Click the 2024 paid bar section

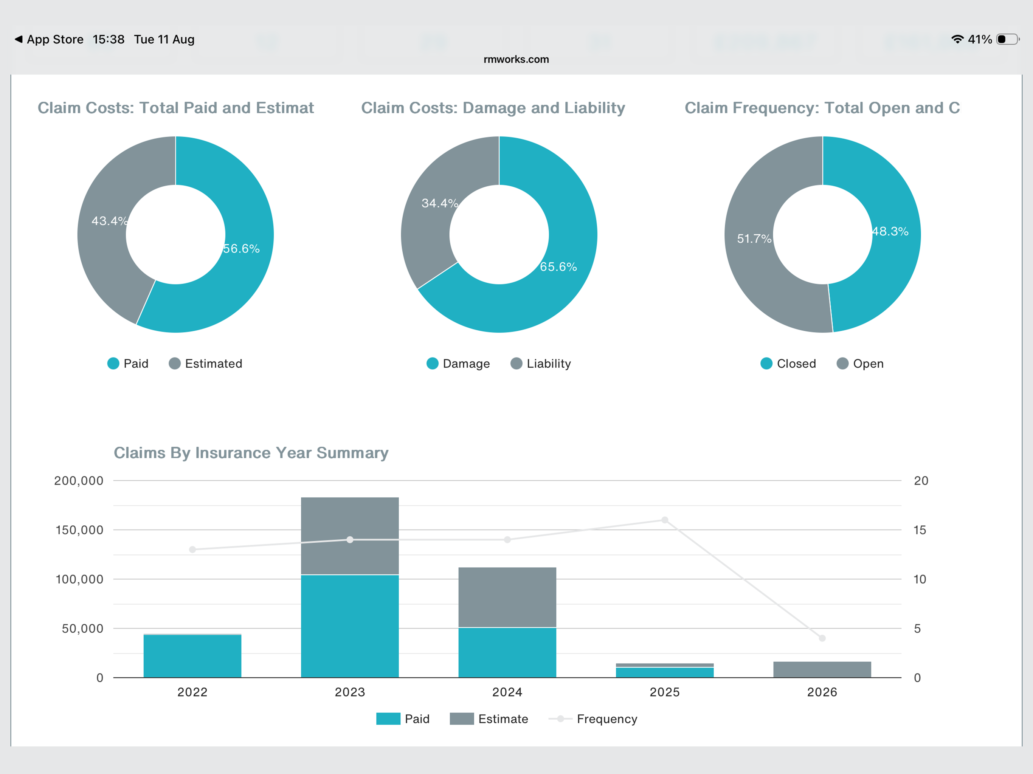click(507, 653)
